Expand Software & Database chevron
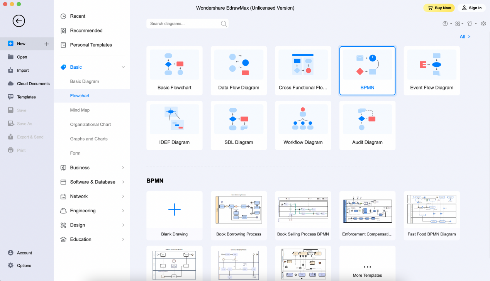 coord(123,182)
